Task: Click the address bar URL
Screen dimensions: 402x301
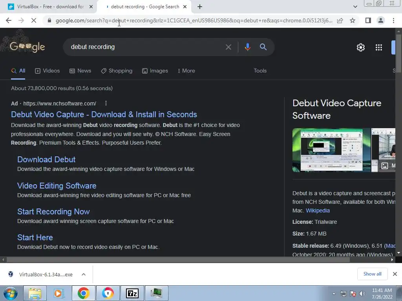Action: point(194,20)
